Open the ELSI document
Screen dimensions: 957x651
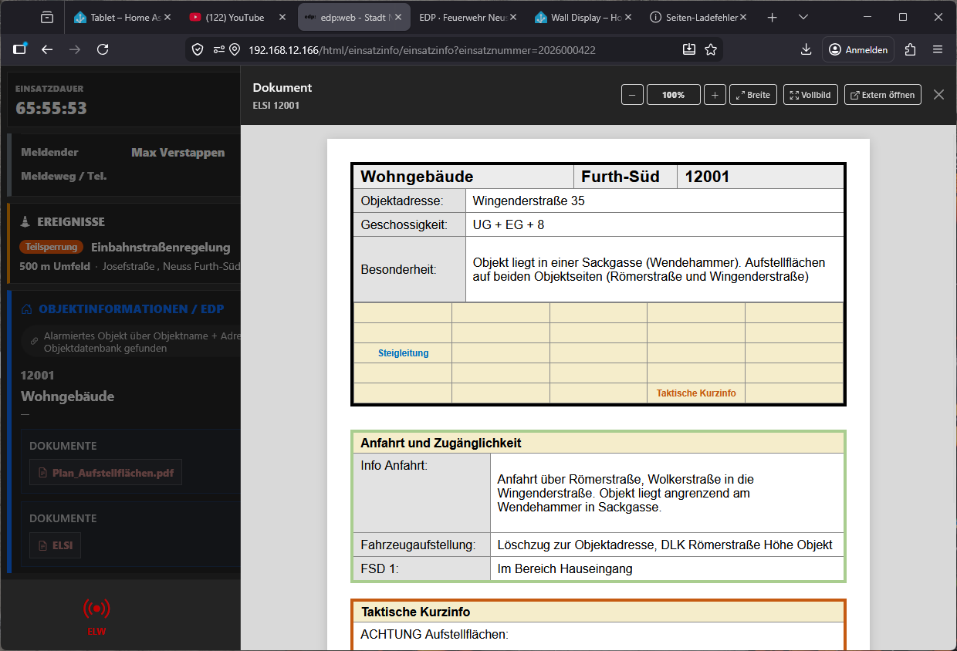(55, 545)
